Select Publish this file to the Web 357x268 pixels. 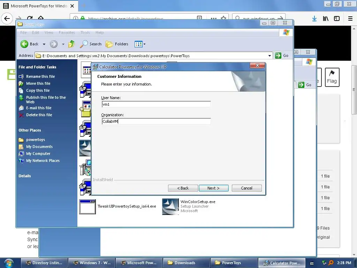pos(46,99)
